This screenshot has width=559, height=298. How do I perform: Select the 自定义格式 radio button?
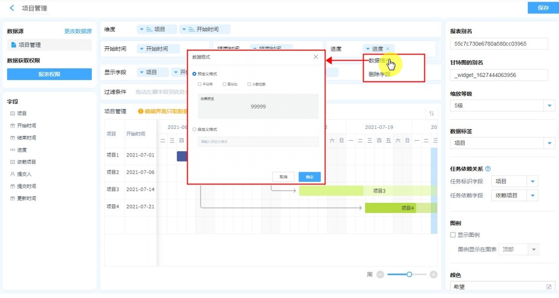pyautogui.click(x=194, y=129)
